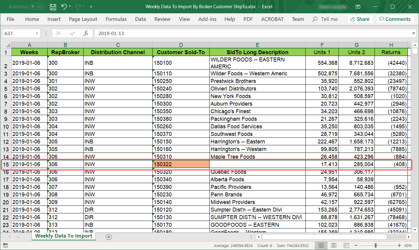The height and width of the screenshot is (250, 419).
Task: Toggle the AutoSave switch
Action: pos(37,7)
